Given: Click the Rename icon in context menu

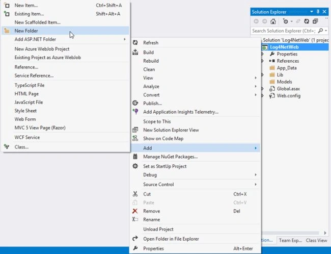Looking at the screenshot, I should point(135,219).
